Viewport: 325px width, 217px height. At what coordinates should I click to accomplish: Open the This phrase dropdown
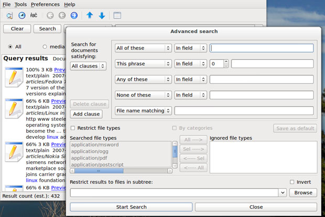point(143,64)
